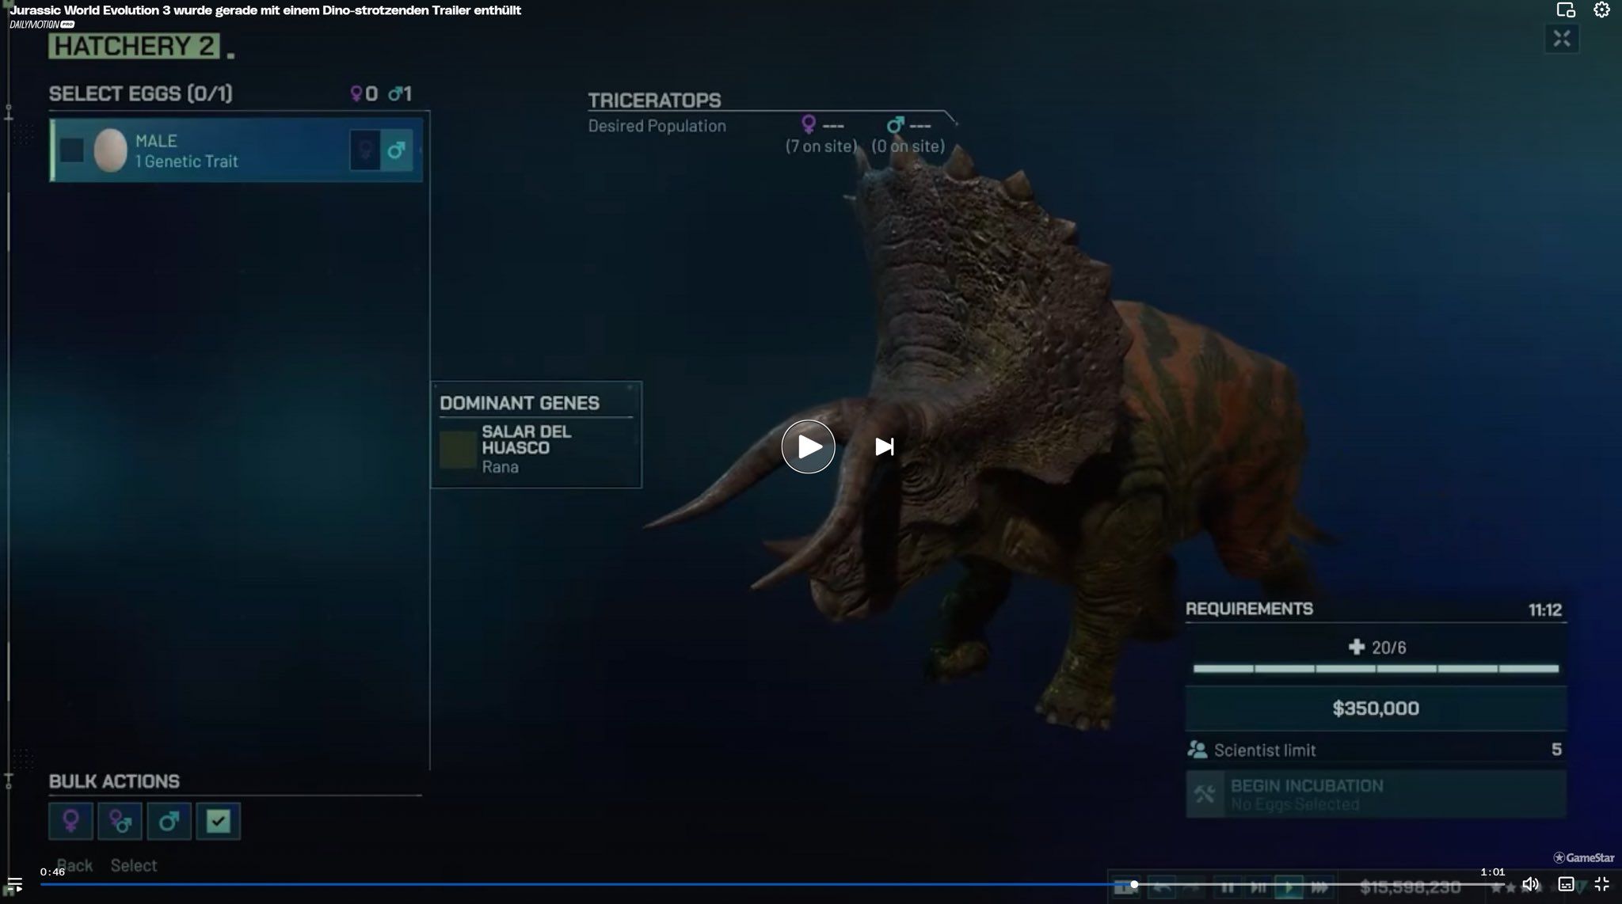Skip to the next video
1622x904 pixels.
(x=885, y=447)
